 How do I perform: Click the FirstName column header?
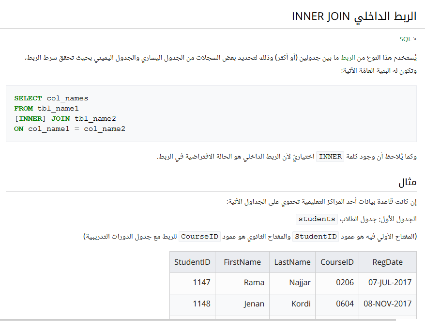pyautogui.click(x=242, y=262)
